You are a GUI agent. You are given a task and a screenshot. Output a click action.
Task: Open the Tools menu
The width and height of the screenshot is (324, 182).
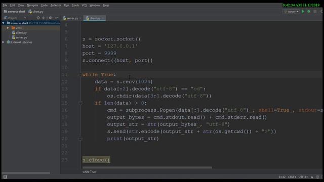pyautogui.click(x=75, y=6)
